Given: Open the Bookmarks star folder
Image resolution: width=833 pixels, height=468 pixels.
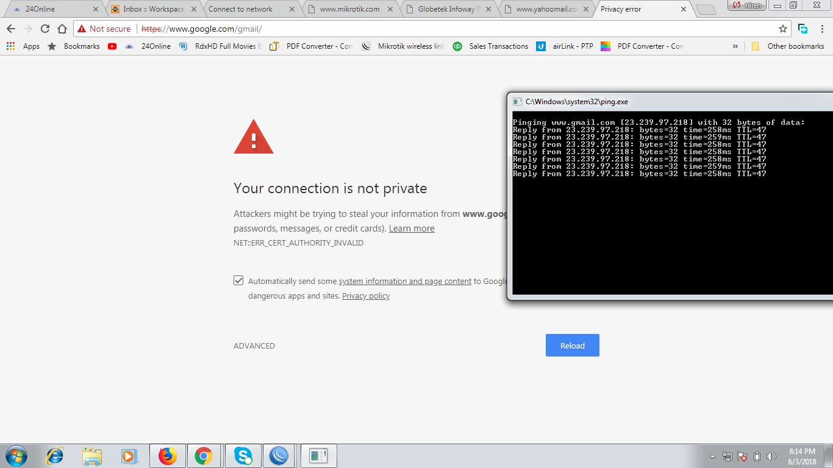Looking at the screenshot, I should [x=74, y=46].
